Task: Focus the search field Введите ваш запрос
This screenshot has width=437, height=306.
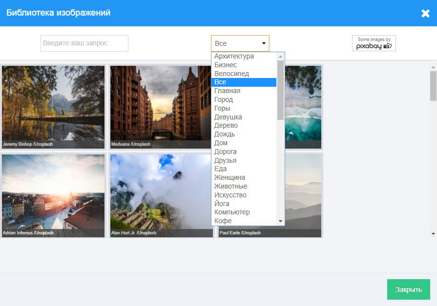Action: (84, 43)
